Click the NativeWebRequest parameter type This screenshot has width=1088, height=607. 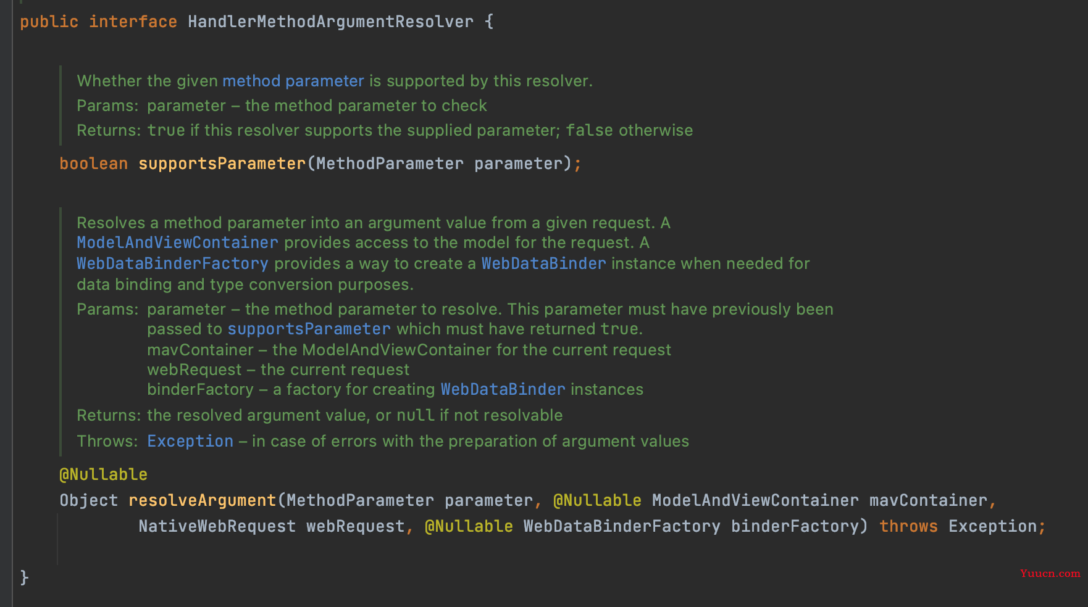217,526
